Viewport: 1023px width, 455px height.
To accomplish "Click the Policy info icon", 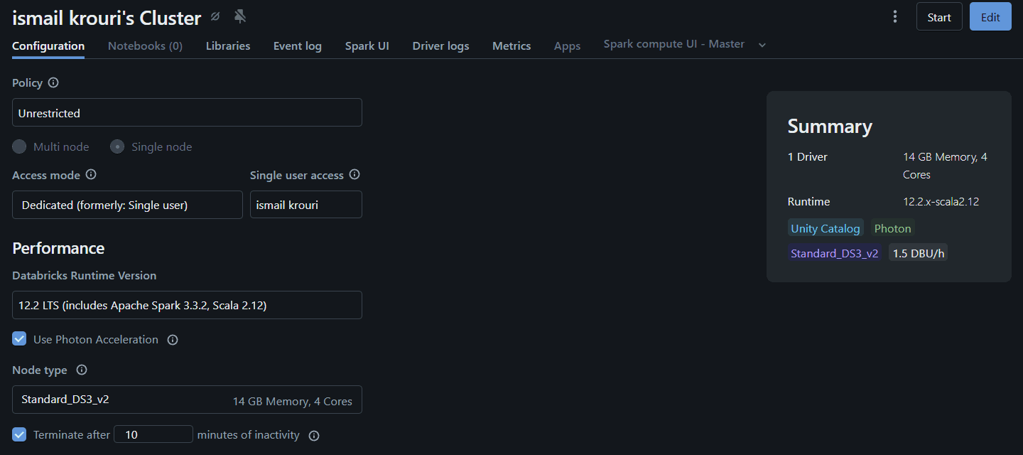I will coord(53,83).
